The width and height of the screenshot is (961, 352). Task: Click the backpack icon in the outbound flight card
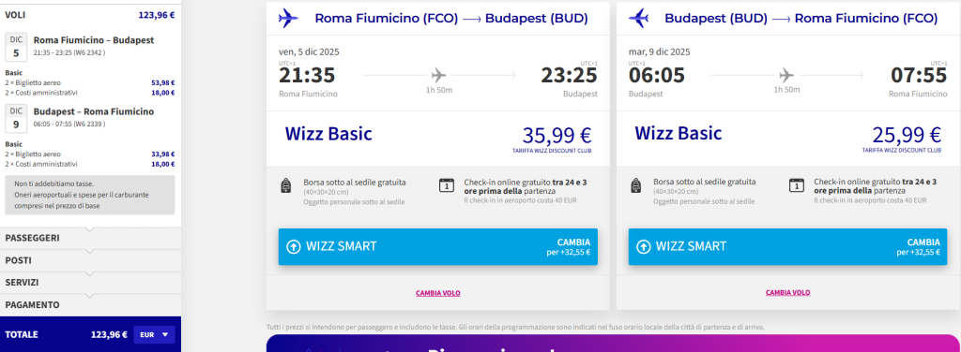[285, 185]
